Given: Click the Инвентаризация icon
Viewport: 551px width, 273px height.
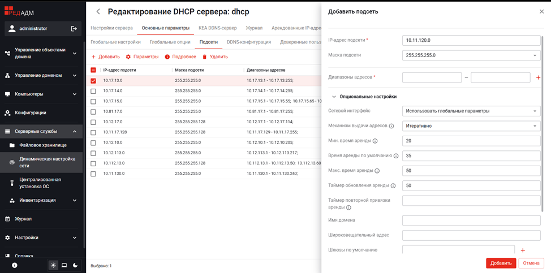Looking at the screenshot, I should 12,200.
